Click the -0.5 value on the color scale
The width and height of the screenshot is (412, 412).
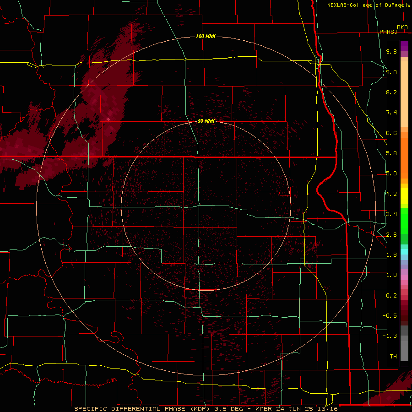390,315
